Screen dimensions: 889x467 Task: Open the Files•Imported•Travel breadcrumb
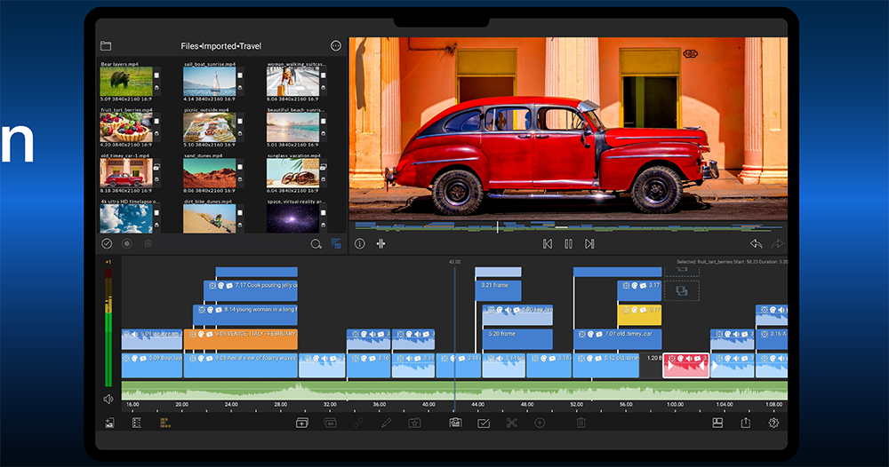[220, 46]
